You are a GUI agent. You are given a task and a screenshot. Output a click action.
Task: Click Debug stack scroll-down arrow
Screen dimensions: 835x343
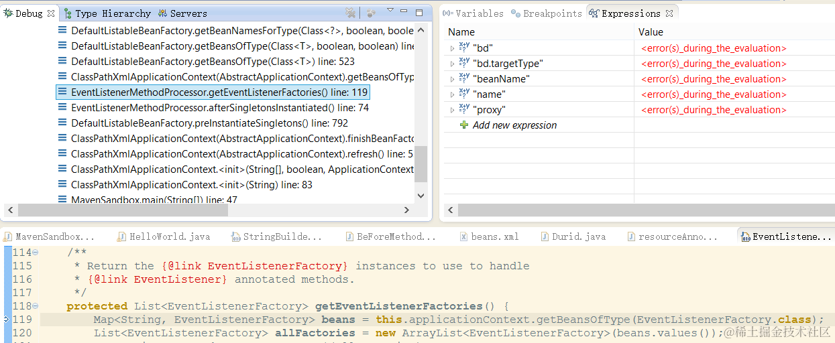click(x=421, y=196)
